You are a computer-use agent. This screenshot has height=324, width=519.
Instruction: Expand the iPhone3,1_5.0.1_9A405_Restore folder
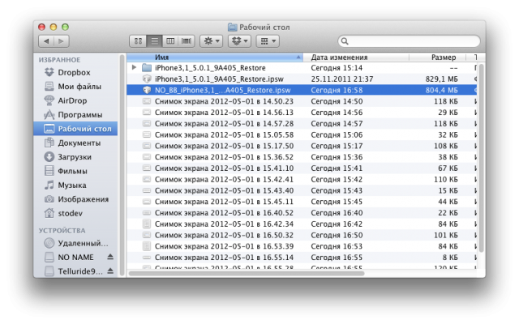pyautogui.click(x=135, y=68)
